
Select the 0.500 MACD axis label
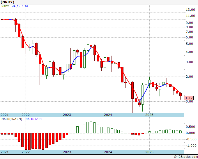[190, 127]
